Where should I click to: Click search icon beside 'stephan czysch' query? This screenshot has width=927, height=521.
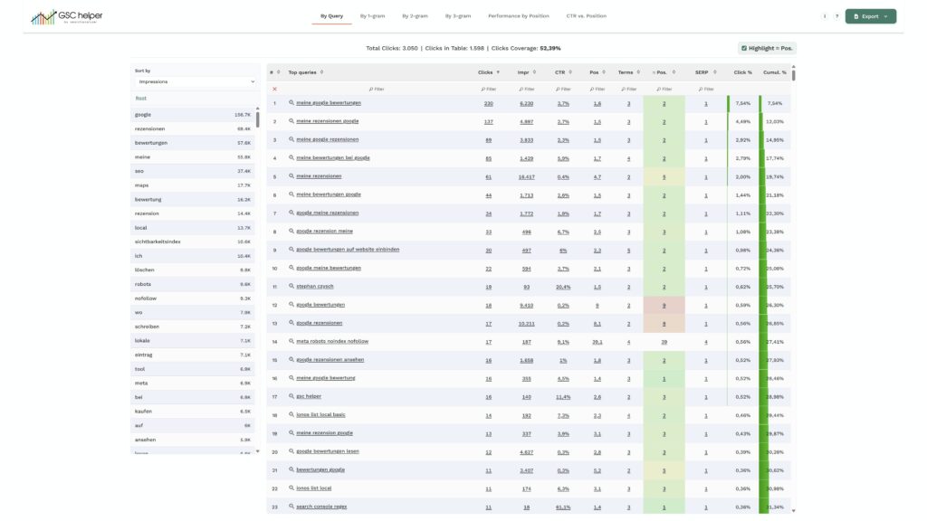[291, 286]
